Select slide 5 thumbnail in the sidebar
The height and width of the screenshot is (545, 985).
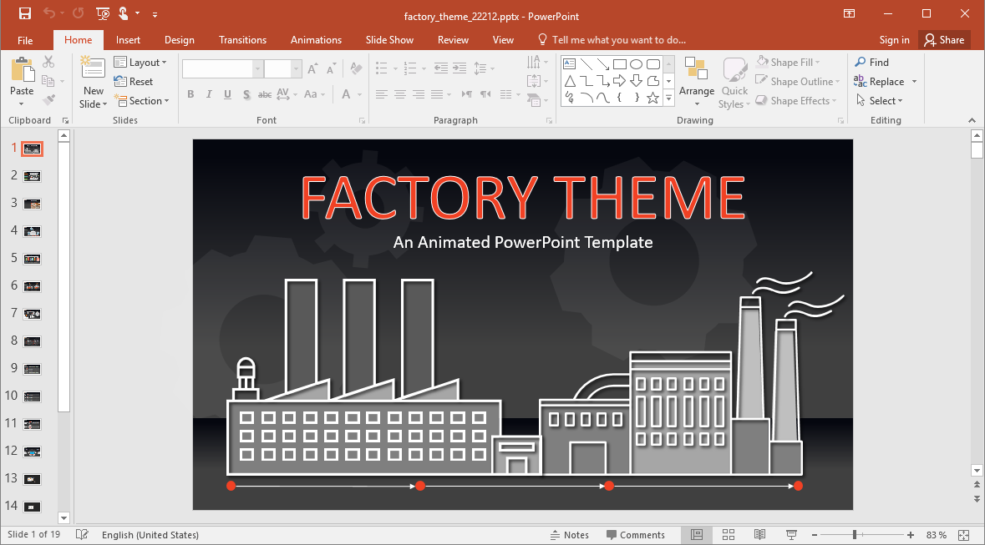coord(31,258)
